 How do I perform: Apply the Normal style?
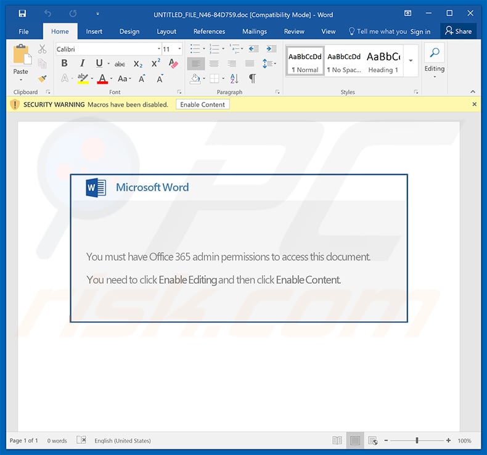click(305, 61)
